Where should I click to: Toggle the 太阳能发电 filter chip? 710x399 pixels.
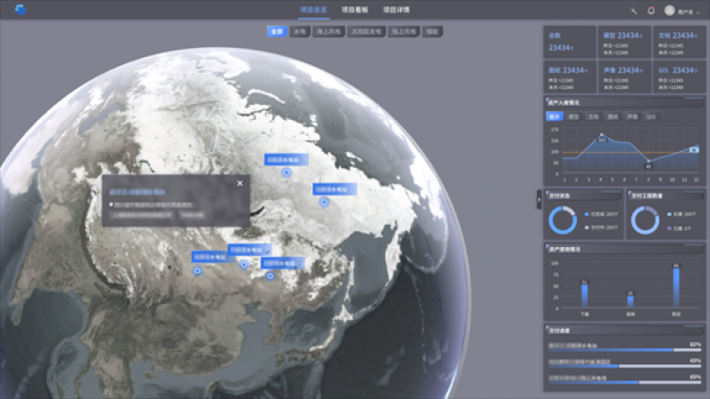pos(367,31)
